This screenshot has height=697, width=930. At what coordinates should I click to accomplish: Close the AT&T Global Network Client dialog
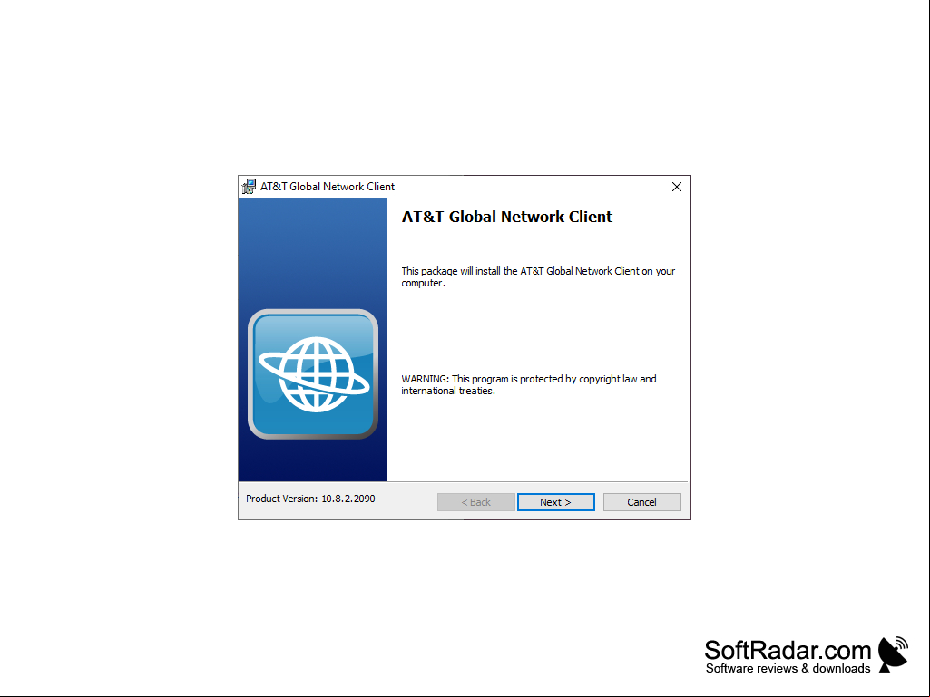click(x=677, y=187)
